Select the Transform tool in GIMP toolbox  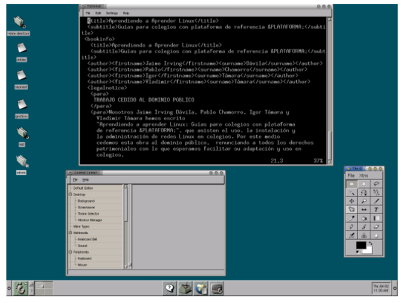(351, 209)
